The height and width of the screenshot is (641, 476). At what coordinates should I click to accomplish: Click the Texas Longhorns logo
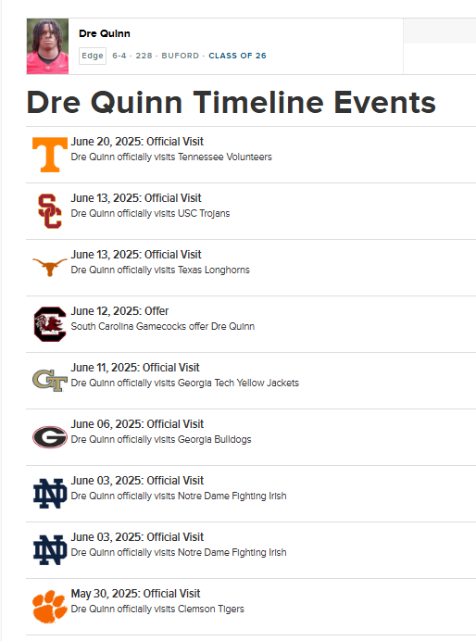pos(50,268)
